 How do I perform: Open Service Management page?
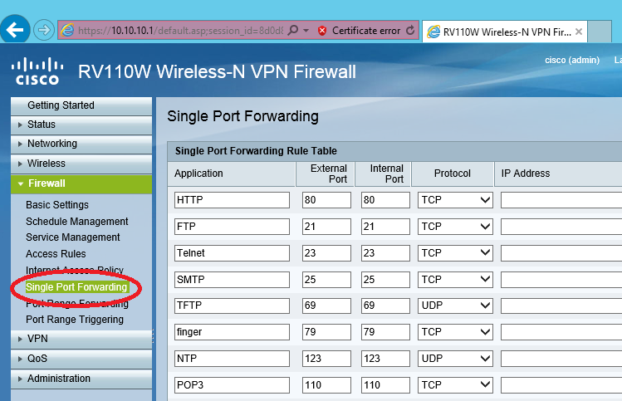72,237
